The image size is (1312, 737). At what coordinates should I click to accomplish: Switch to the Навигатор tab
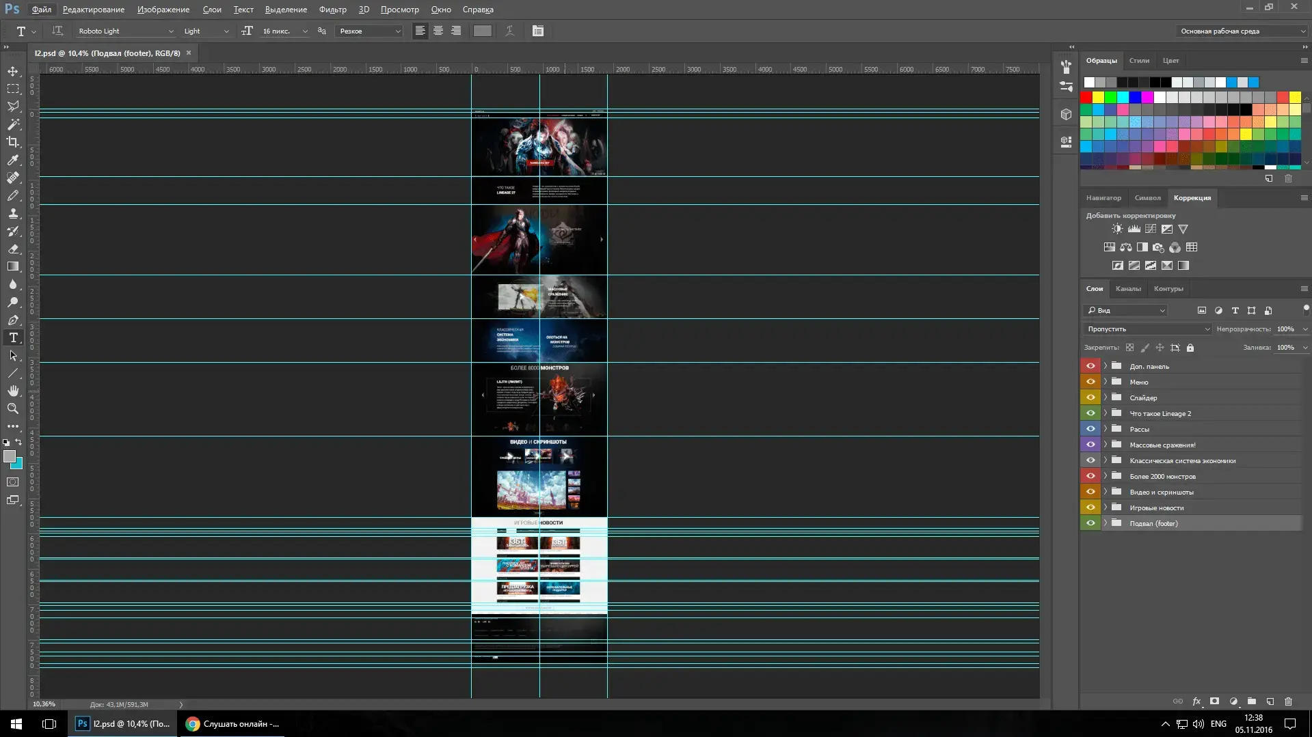pyautogui.click(x=1103, y=198)
